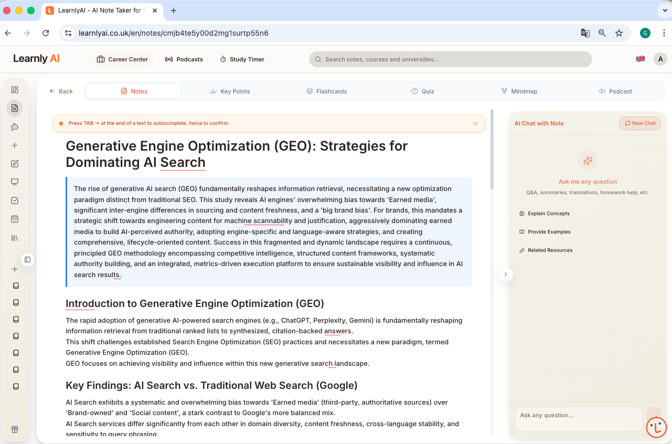Screen dimensions: 672x444
Task: Open the UK flag language selector
Action: pyautogui.click(x=640, y=59)
